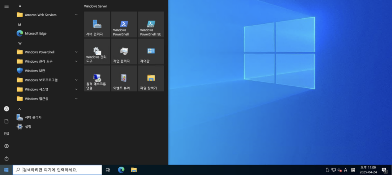Click the letter A section header
This screenshot has height=175, width=392.
(20, 6)
